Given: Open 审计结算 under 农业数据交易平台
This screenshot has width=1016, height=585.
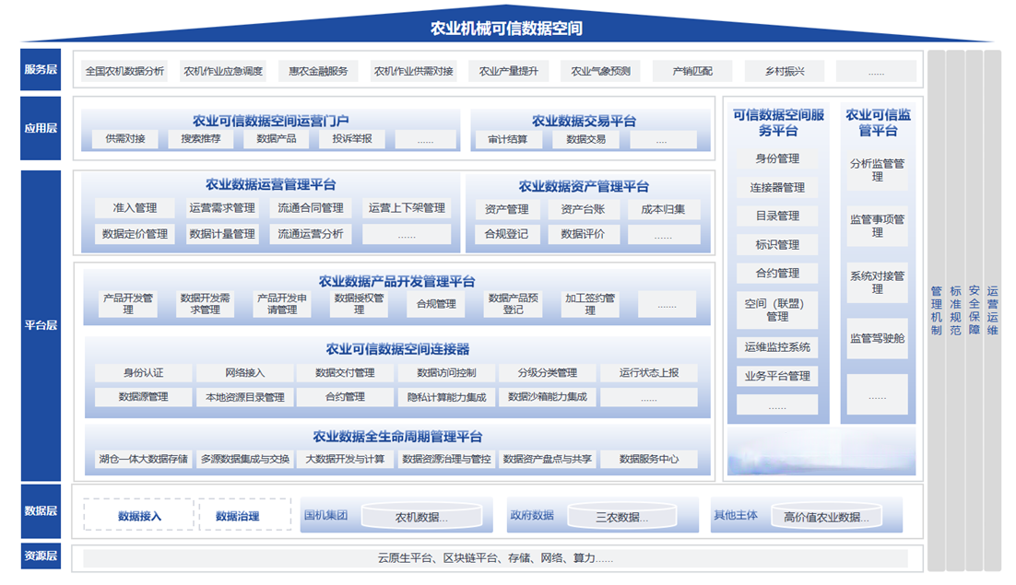Looking at the screenshot, I should point(508,139).
